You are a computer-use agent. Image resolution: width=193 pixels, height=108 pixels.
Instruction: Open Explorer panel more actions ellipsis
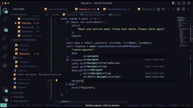point(37,9)
